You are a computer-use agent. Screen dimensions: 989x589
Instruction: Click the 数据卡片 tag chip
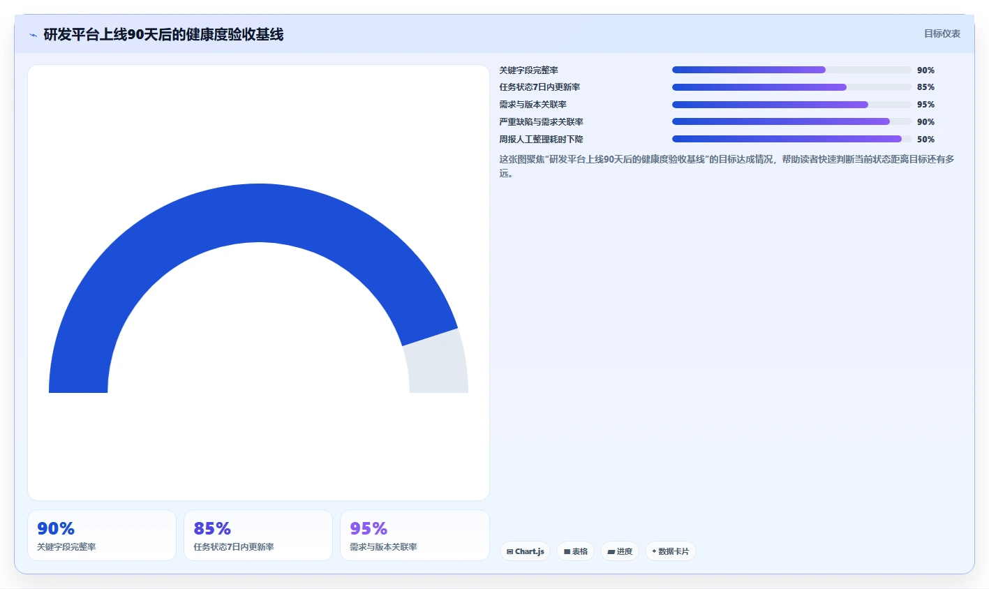coord(670,551)
